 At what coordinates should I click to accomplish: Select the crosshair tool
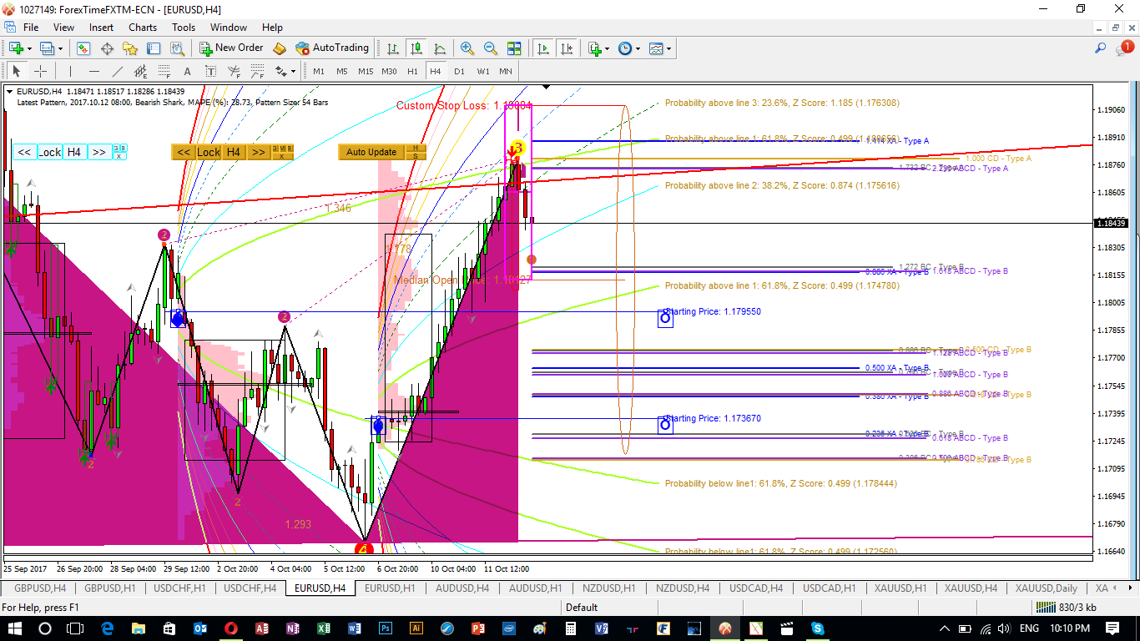[x=39, y=71]
